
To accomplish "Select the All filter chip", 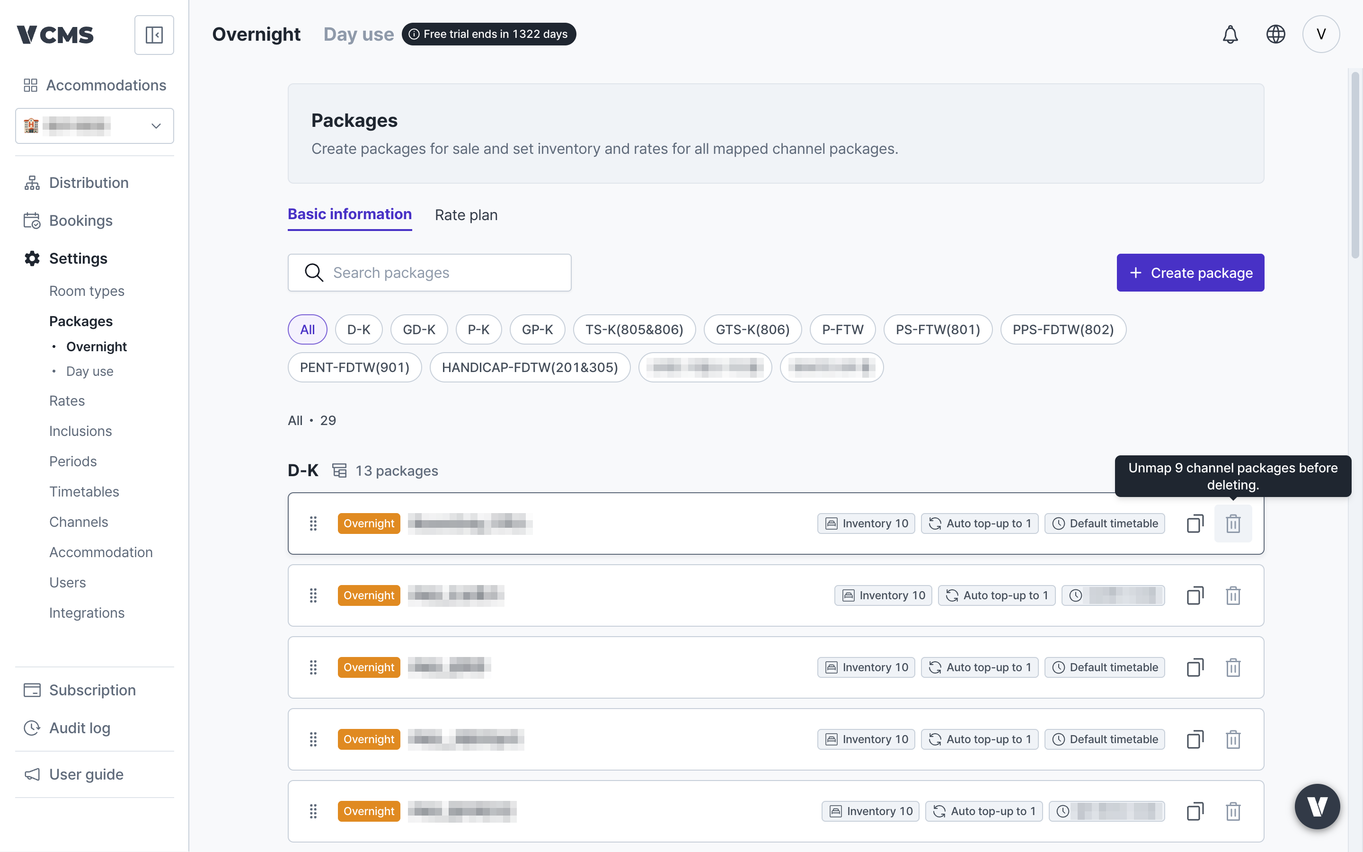I will [308, 329].
